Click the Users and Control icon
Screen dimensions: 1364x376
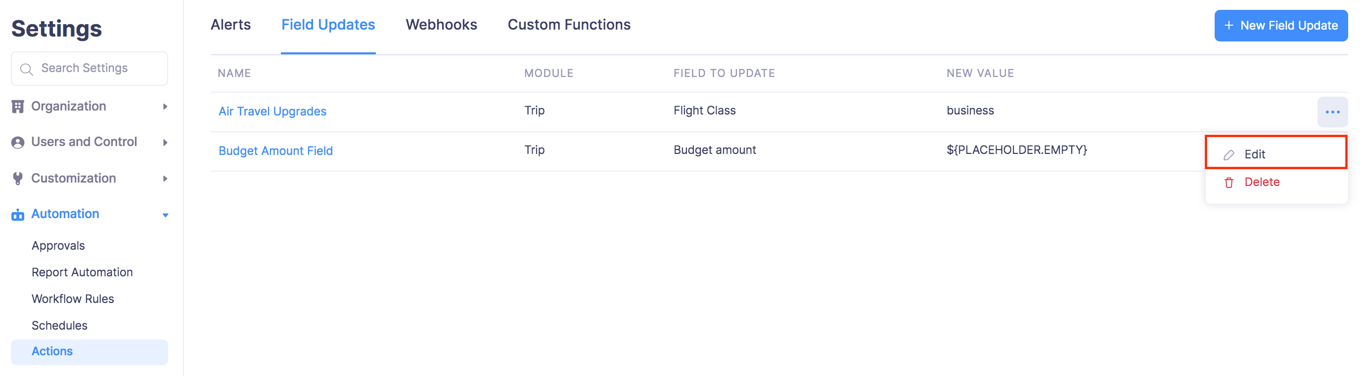pos(17,142)
